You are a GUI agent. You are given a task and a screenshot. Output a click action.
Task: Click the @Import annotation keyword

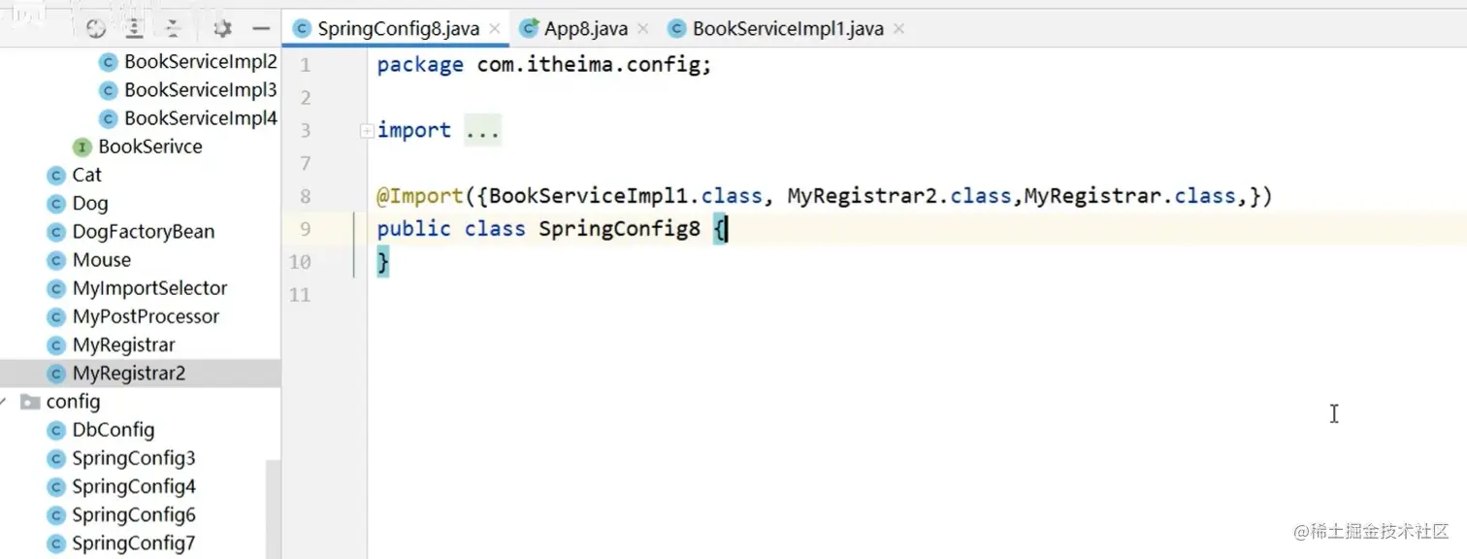420,196
